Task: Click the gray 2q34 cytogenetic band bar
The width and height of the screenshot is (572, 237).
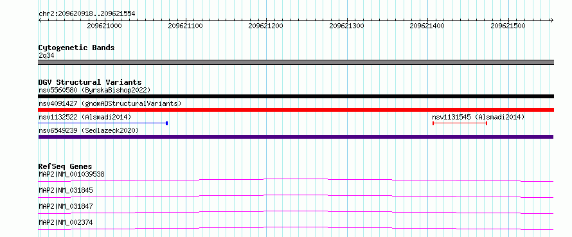Action: click(296, 62)
